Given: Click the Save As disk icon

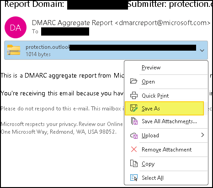Looking at the screenshot, I should tap(134, 108).
